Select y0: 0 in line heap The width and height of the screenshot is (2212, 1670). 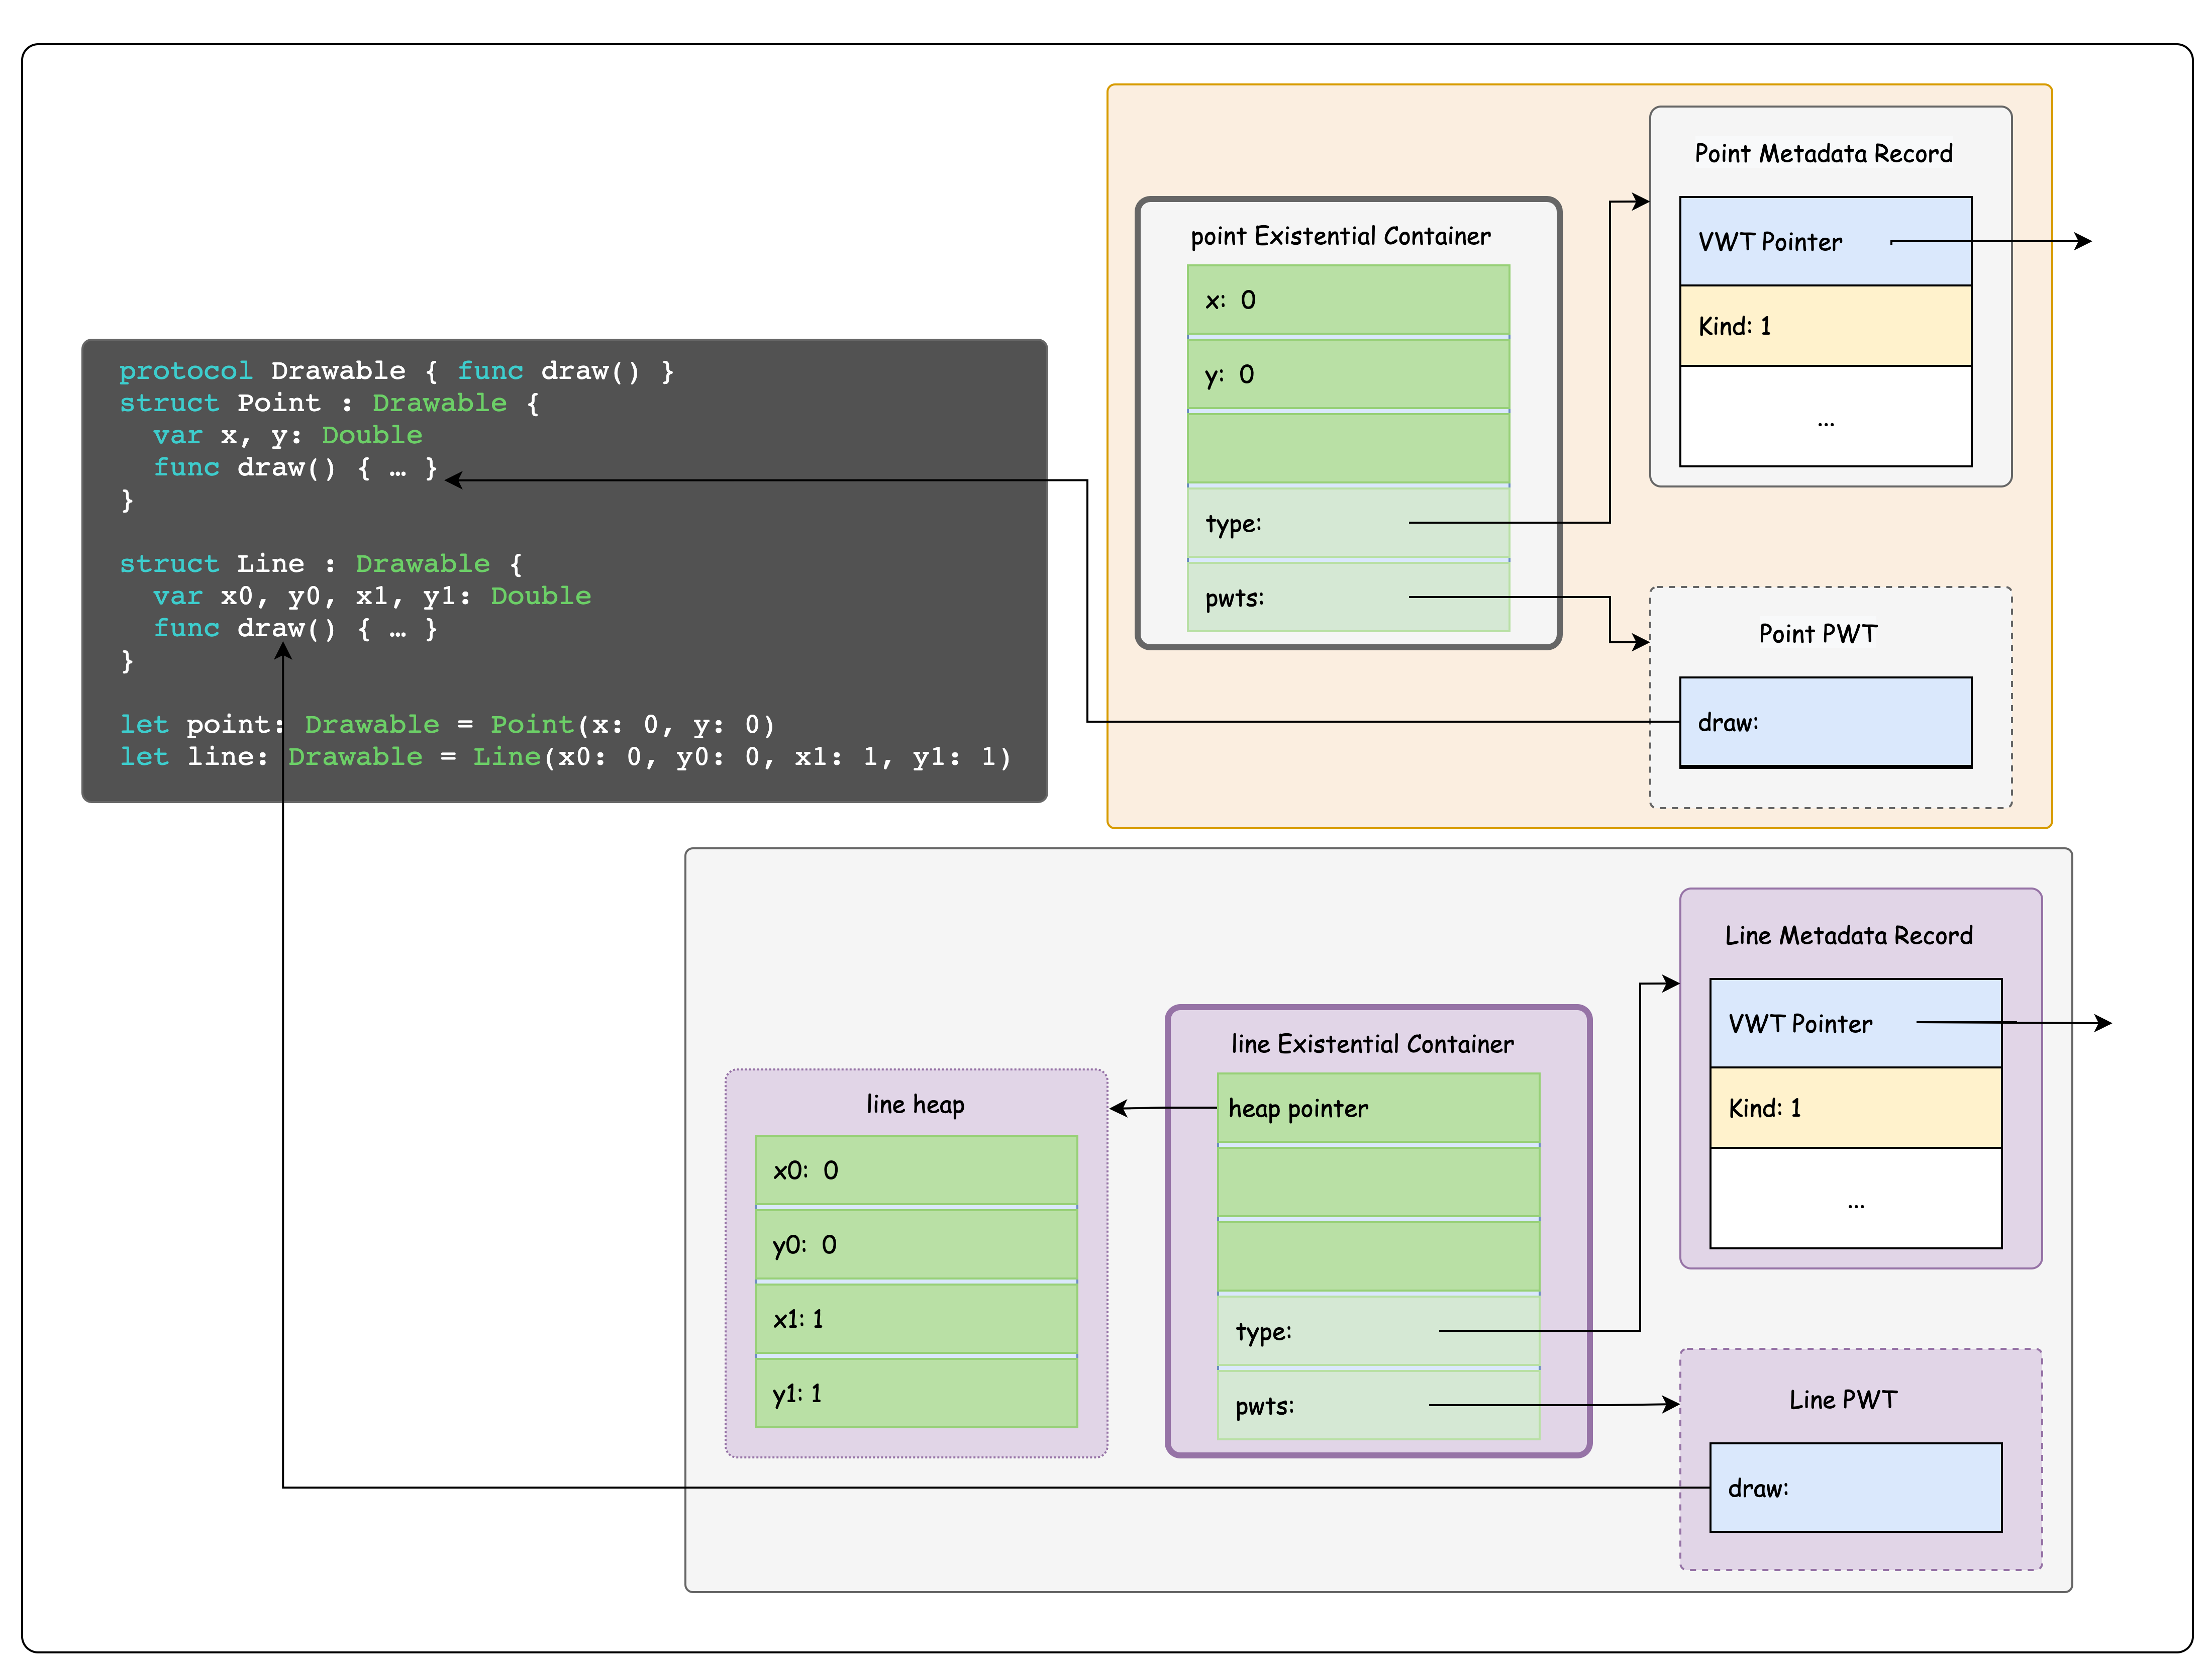click(x=915, y=1245)
